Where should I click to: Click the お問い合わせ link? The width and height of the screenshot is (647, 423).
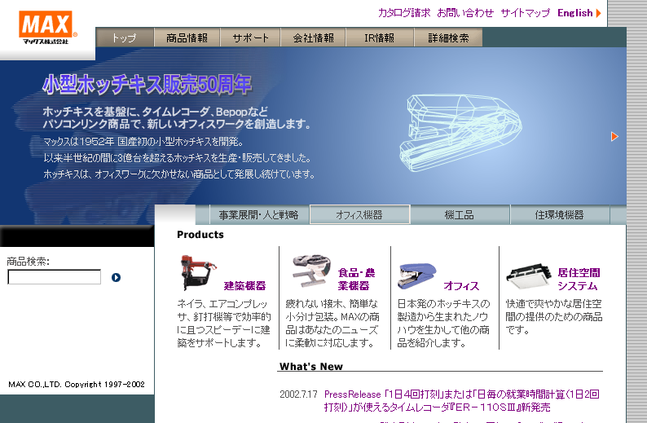tap(465, 13)
